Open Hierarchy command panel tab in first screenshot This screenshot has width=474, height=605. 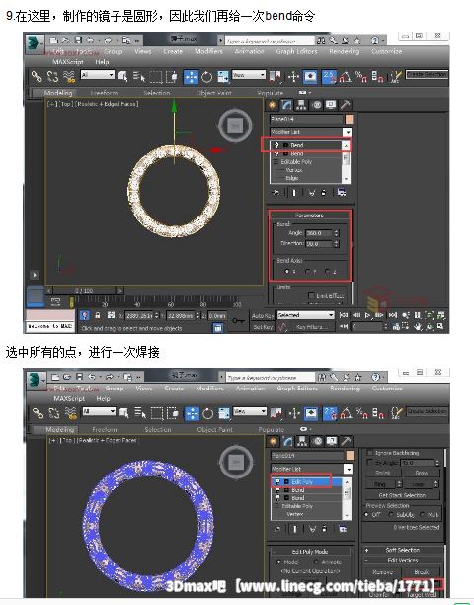coord(301,105)
